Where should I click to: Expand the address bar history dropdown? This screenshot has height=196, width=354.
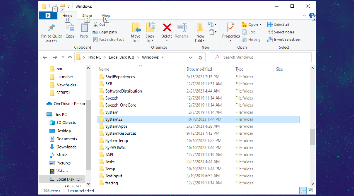pyautogui.click(x=190, y=58)
